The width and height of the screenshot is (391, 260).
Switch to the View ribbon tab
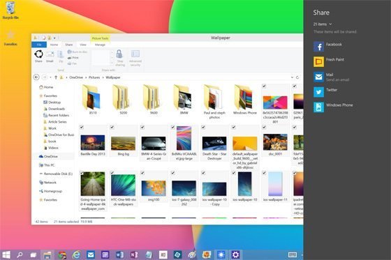coord(83,45)
